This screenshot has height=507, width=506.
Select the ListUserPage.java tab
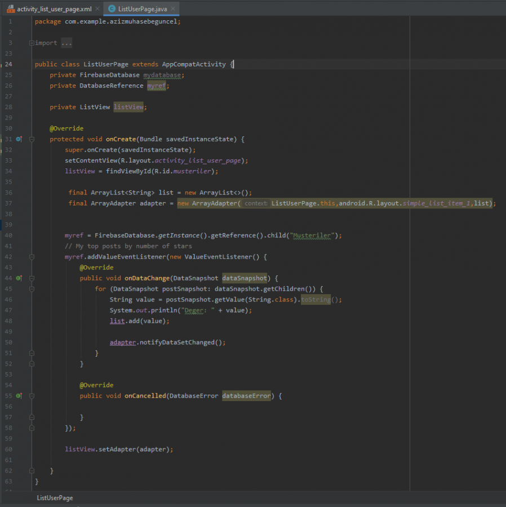(142, 8)
